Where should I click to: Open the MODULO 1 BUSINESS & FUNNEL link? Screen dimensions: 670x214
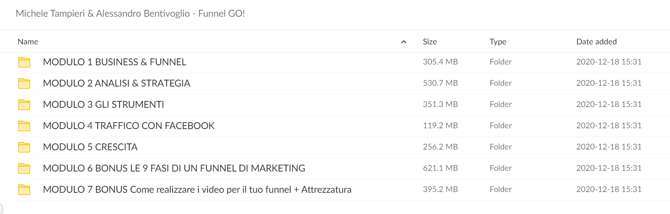[x=115, y=62]
